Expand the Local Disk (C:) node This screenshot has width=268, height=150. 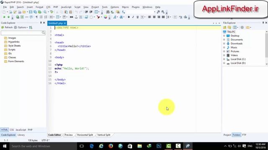pos(224,59)
